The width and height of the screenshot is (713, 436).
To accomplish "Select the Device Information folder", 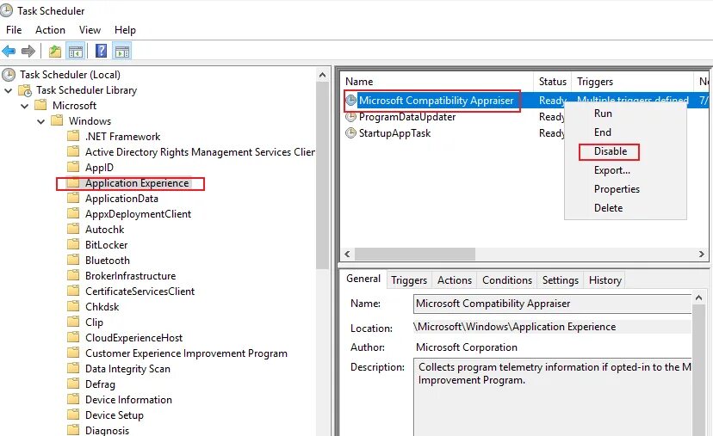I will [128, 400].
